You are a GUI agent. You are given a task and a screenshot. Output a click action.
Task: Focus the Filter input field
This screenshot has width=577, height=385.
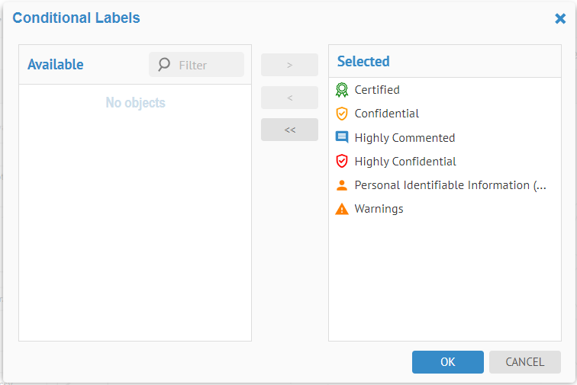point(208,66)
